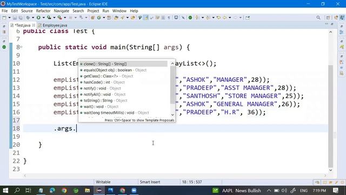Click the green circular toolbar icon
Viewport: 346px width, 195px height.
coord(190,18)
